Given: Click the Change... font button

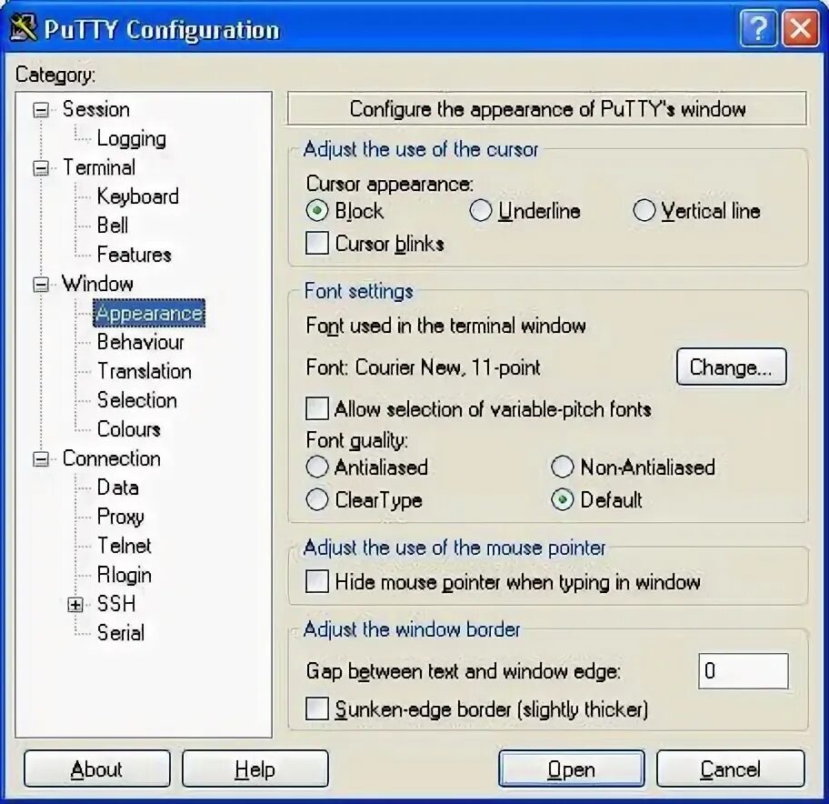Looking at the screenshot, I should (x=732, y=367).
